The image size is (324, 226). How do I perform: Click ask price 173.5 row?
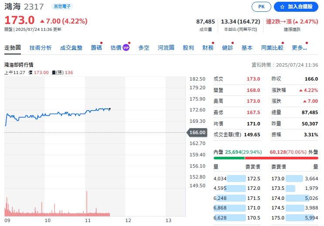click(295, 188)
